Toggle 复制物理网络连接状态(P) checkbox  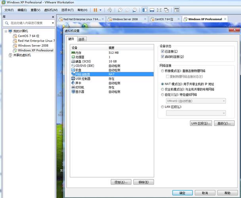168,76
